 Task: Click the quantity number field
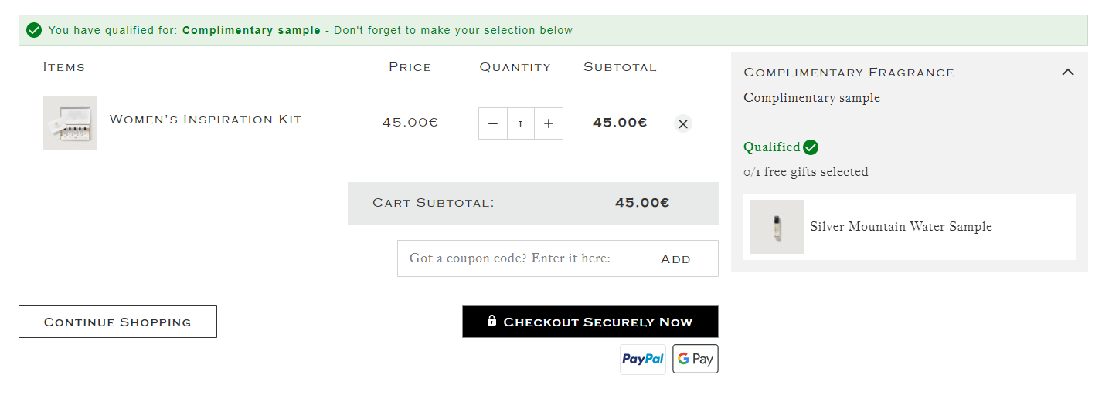pos(521,123)
